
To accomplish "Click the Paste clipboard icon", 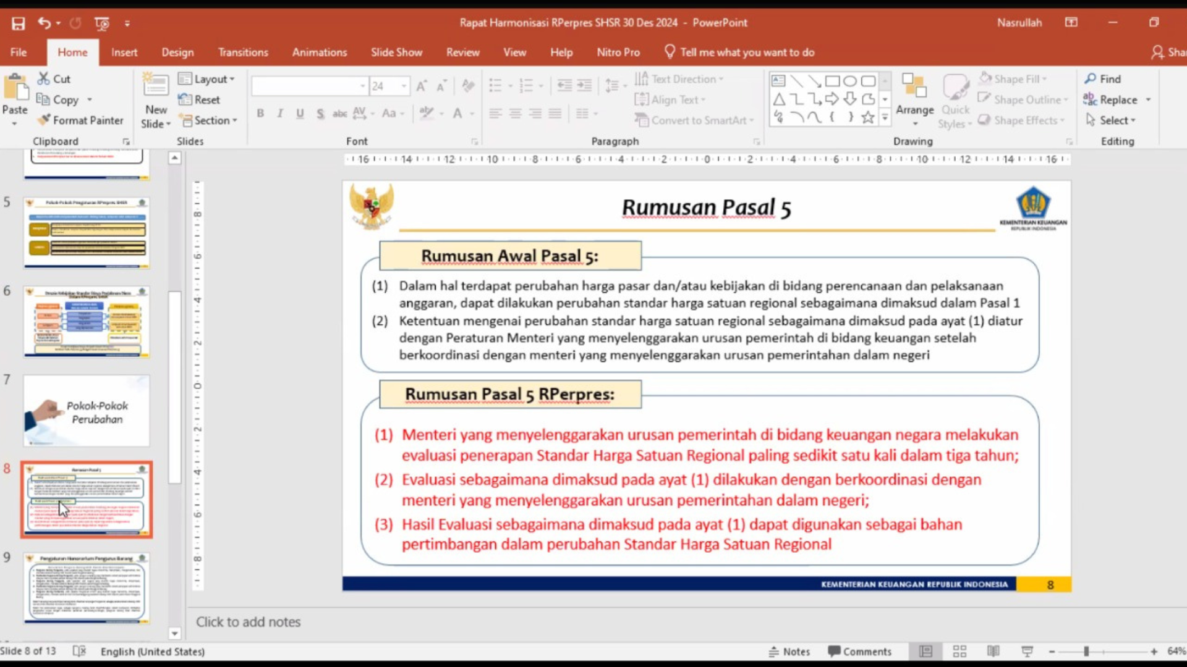I will coord(15,86).
